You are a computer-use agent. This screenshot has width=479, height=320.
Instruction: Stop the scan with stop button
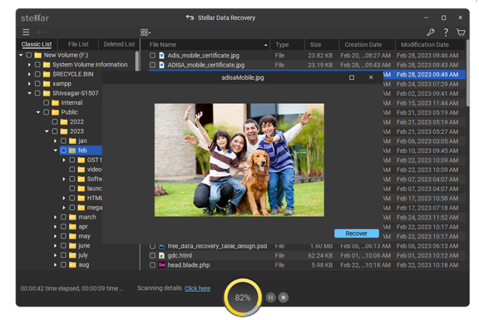tap(284, 297)
